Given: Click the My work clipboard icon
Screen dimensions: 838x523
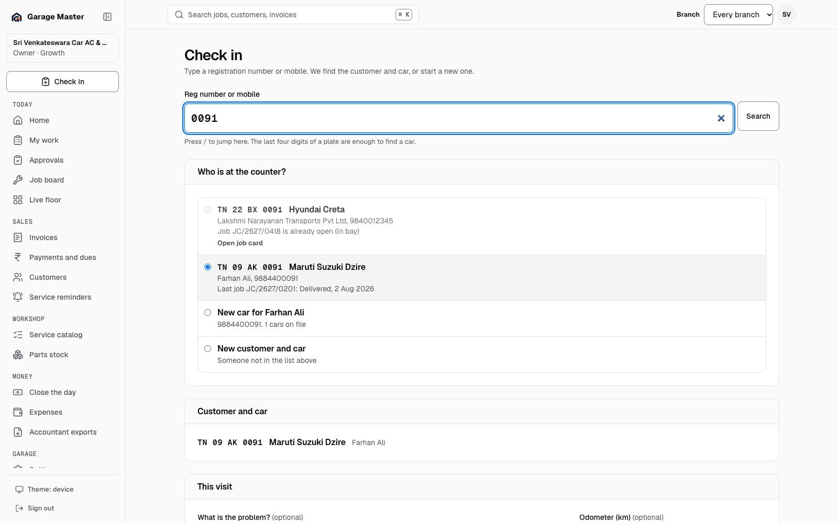Looking at the screenshot, I should (x=18, y=140).
